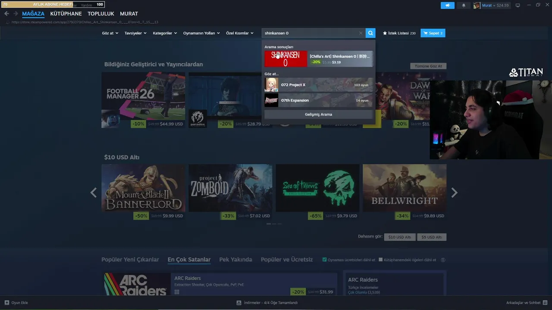Open the MURAT profile tab
Viewport: 552px width, 310px height.
(129, 14)
